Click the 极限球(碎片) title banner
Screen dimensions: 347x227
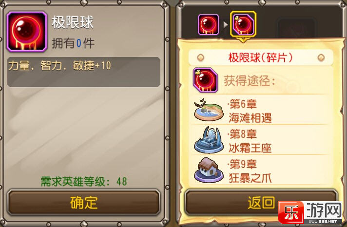tap(261, 58)
